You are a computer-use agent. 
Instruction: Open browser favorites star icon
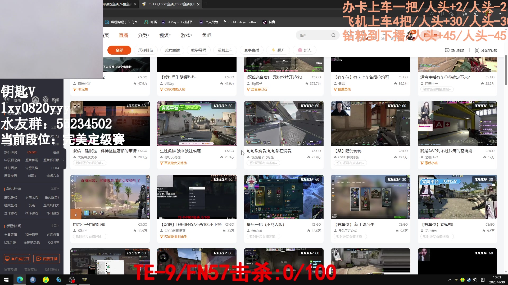click(x=465, y=13)
